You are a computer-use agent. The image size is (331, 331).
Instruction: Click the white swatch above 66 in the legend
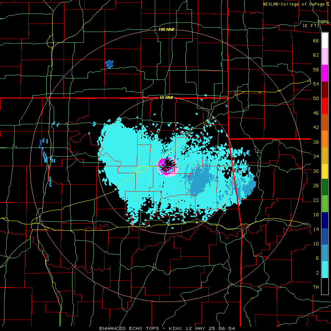[x=325, y=40]
